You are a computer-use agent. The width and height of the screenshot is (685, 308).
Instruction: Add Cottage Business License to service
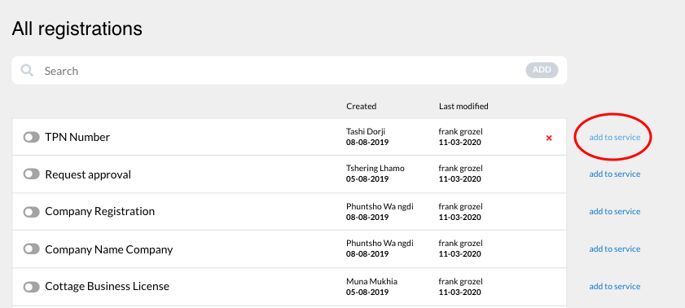[615, 287]
